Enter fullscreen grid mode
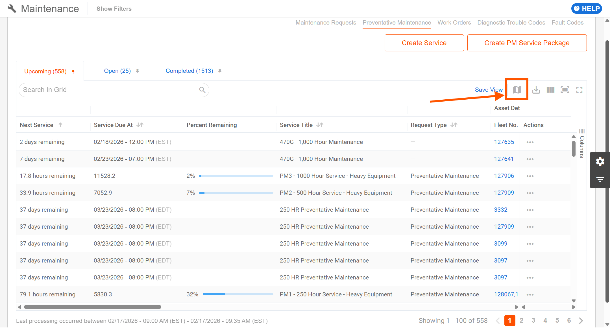The image size is (610, 328). (x=579, y=90)
